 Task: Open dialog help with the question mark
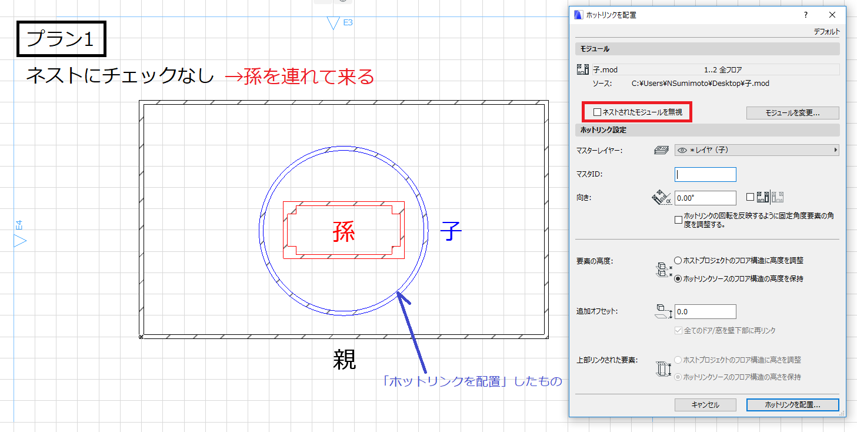(806, 15)
